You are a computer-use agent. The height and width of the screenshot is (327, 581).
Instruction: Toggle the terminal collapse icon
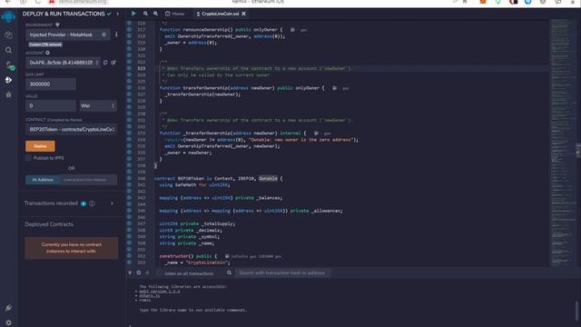[130, 272]
